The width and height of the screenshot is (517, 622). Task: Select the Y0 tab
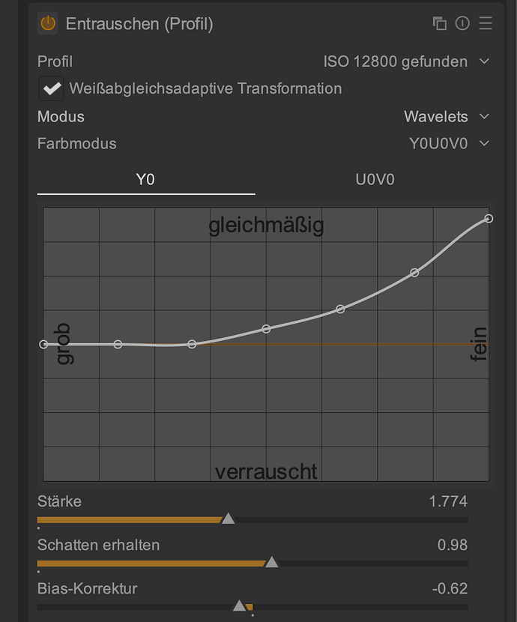145,180
